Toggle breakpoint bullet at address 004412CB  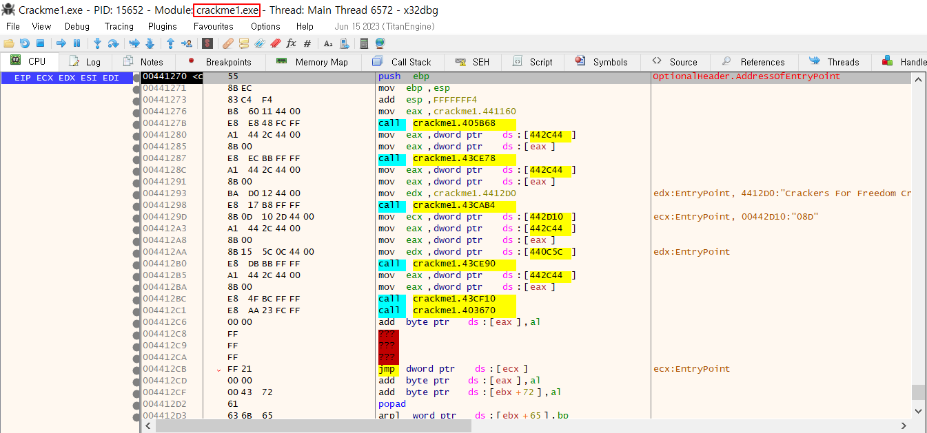click(136, 369)
